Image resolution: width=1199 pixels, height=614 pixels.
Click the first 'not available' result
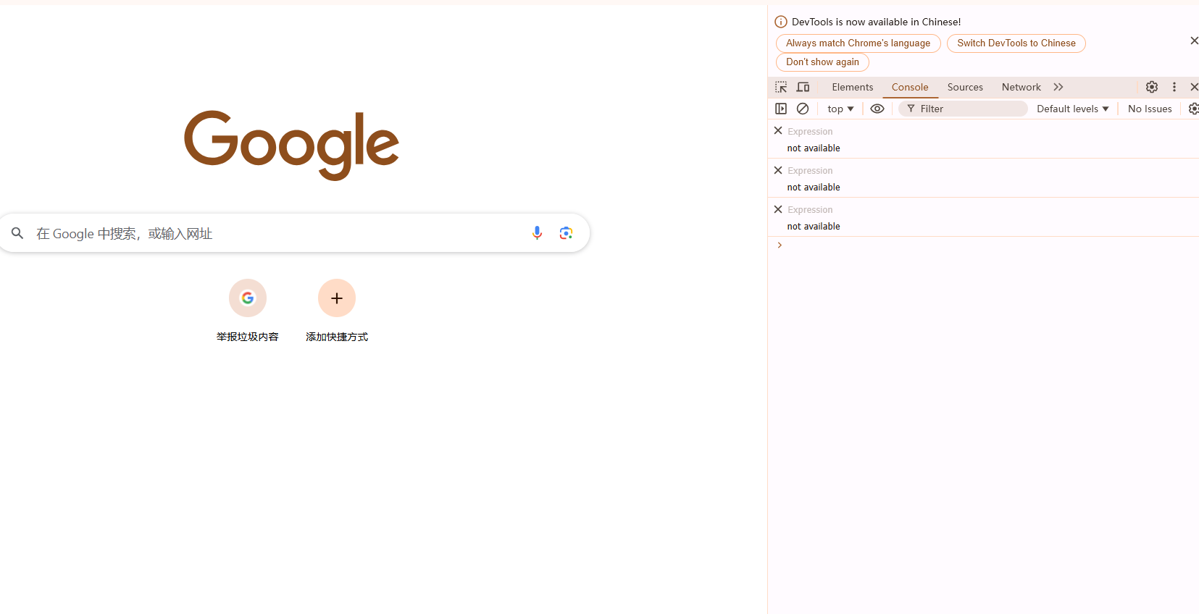[814, 148]
